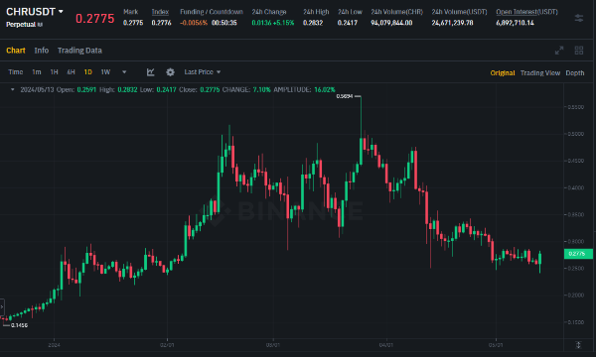Click the 04/01 date label on time axis
This screenshot has width=596, height=357.
tap(386, 345)
